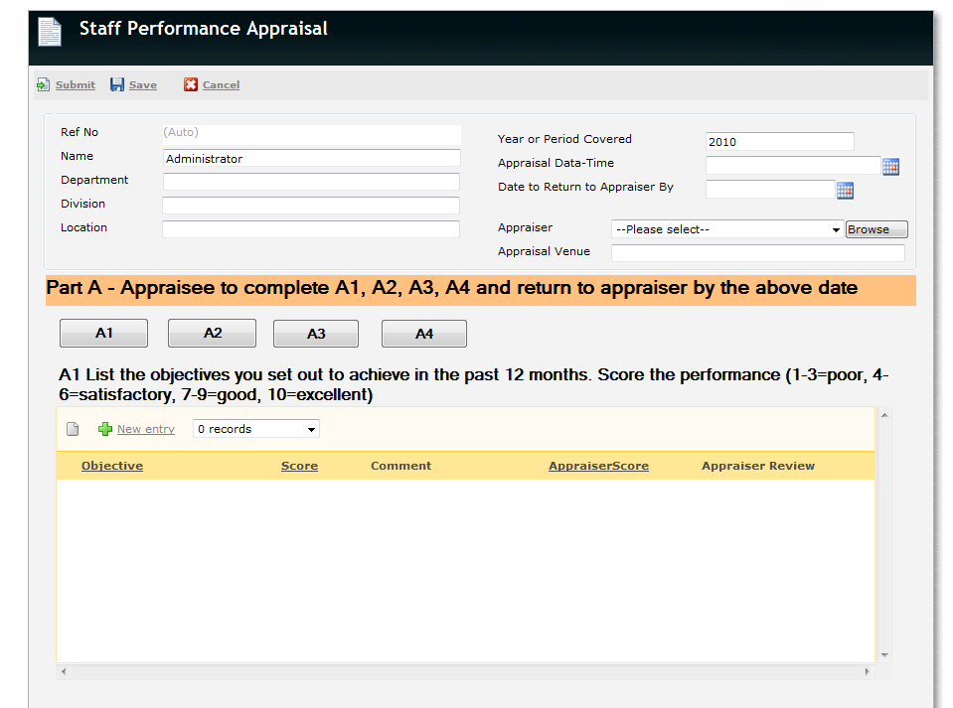Go to the A4 section
The image size is (953, 708).
(x=424, y=334)
